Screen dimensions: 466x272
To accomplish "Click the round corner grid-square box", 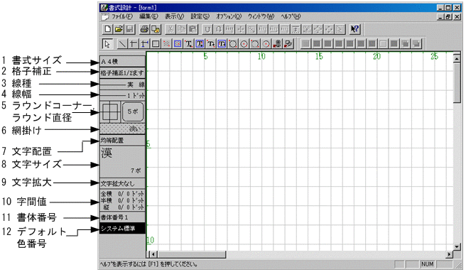I will [x=110, y=112].
